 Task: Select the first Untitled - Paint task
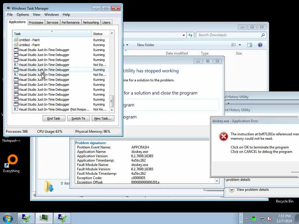pos(61,40)
